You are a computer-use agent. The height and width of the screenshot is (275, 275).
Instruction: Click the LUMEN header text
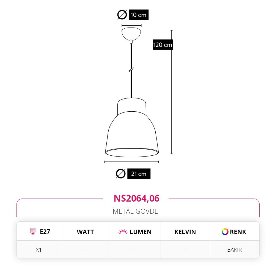pyautogui.click(x=141, y=232)
